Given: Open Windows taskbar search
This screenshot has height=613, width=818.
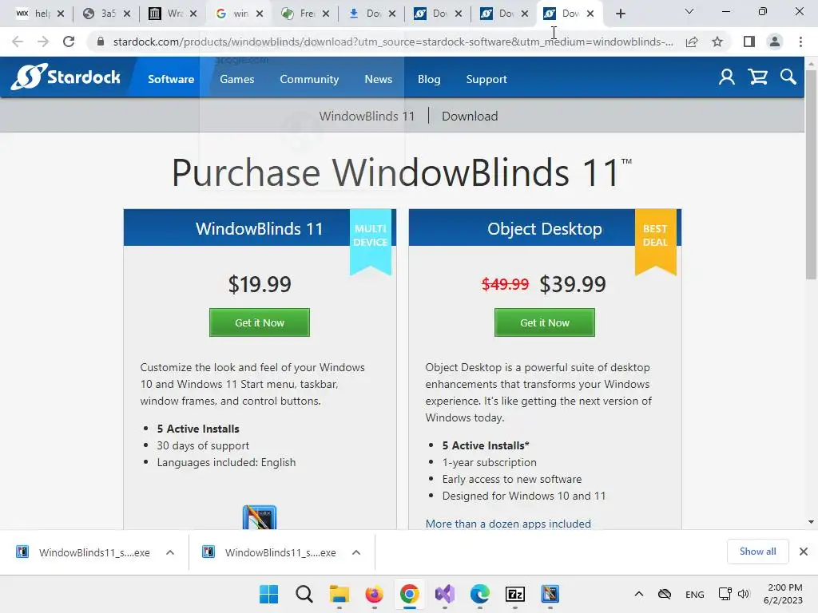Looking at the screenshot, I should point(304,594).
